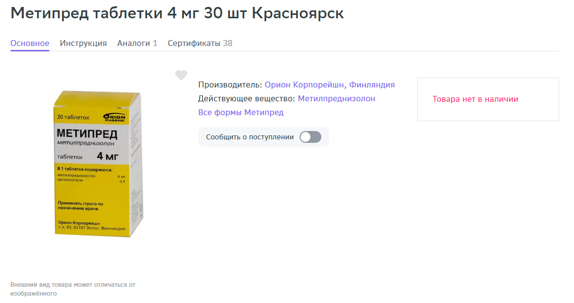Click the 38 count beside Сертификаты
Viewport: 574px width, 303px height.
pyautogui.click(x=228, y=43)
